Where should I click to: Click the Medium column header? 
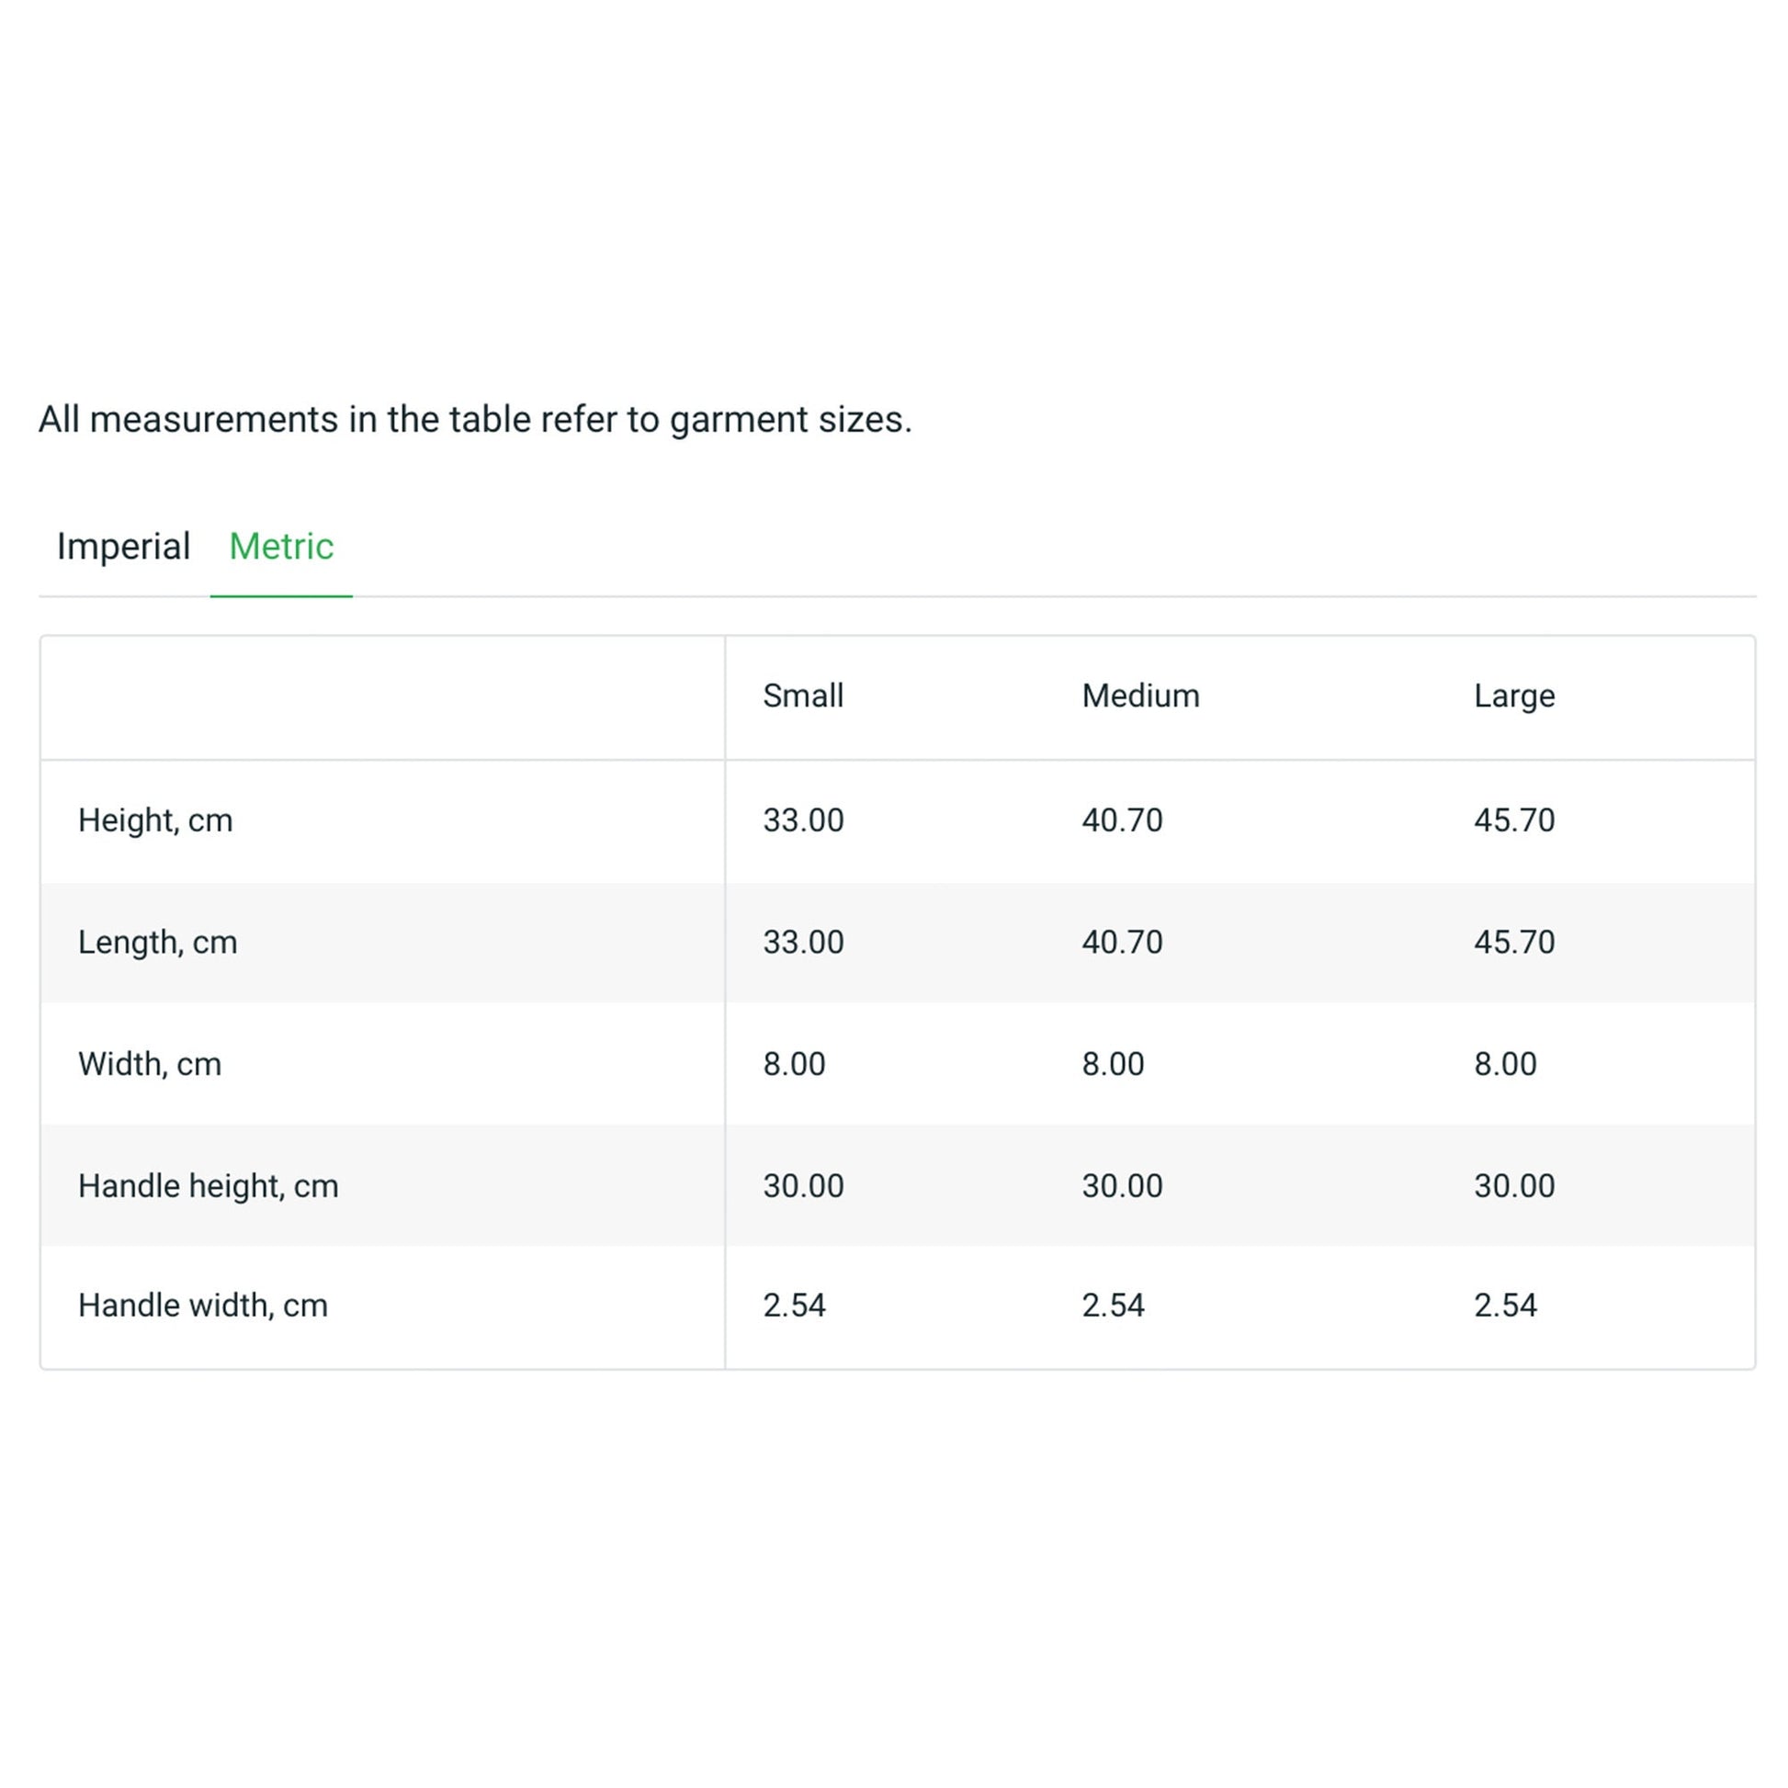tap(1140, 696)
